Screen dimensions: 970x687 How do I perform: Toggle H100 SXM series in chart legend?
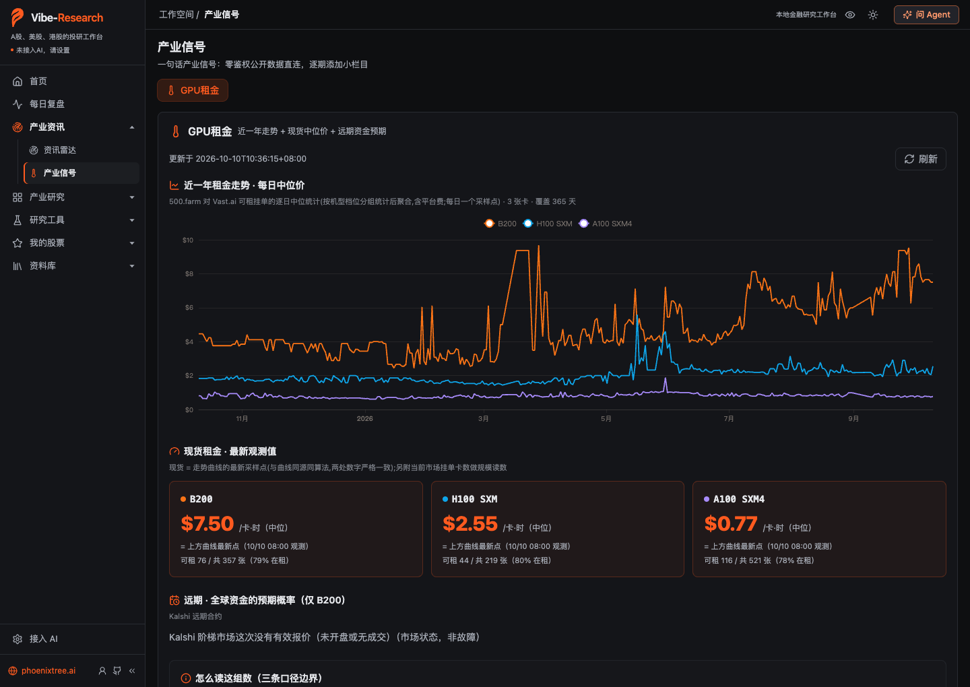click(x=548, y=224)
